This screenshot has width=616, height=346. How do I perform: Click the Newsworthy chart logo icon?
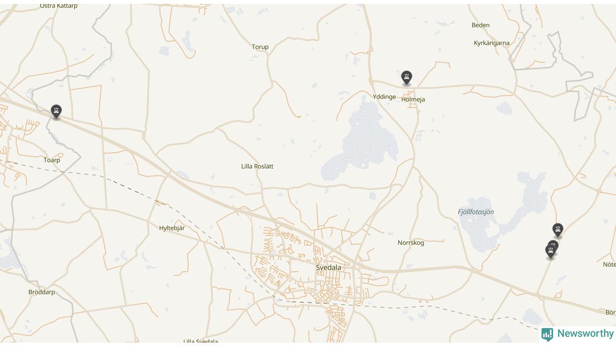(x=547, y=334)
